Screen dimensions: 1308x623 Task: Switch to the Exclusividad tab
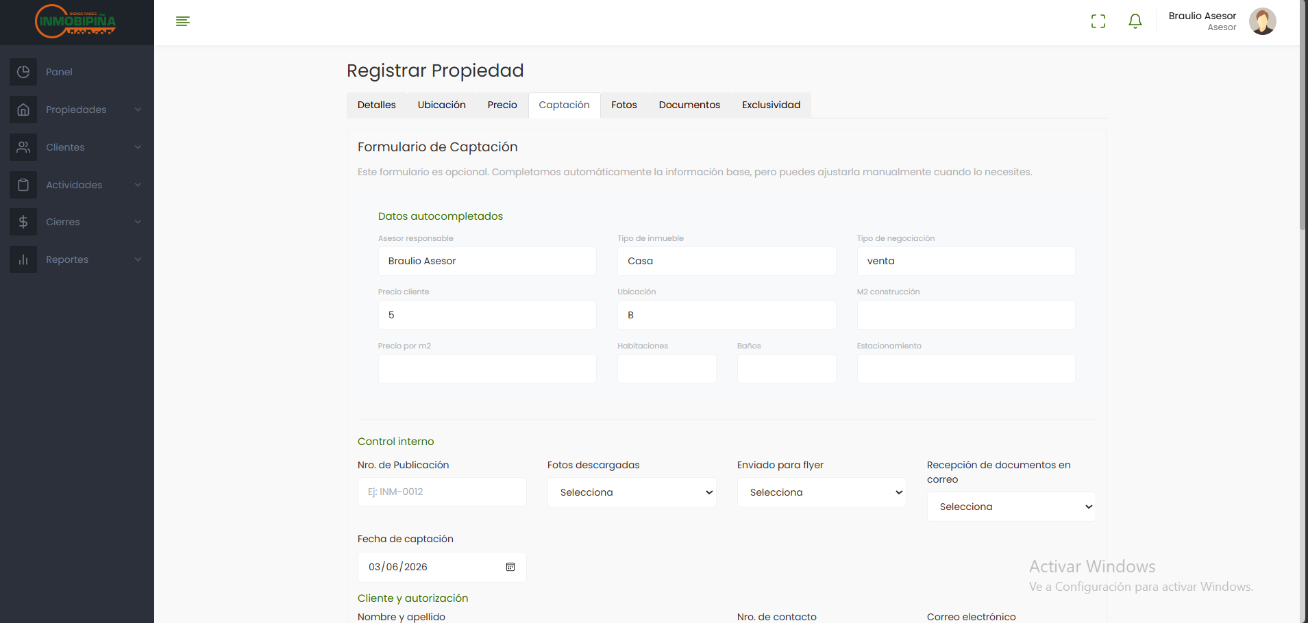pyautogui.click(x=771, y=105)
